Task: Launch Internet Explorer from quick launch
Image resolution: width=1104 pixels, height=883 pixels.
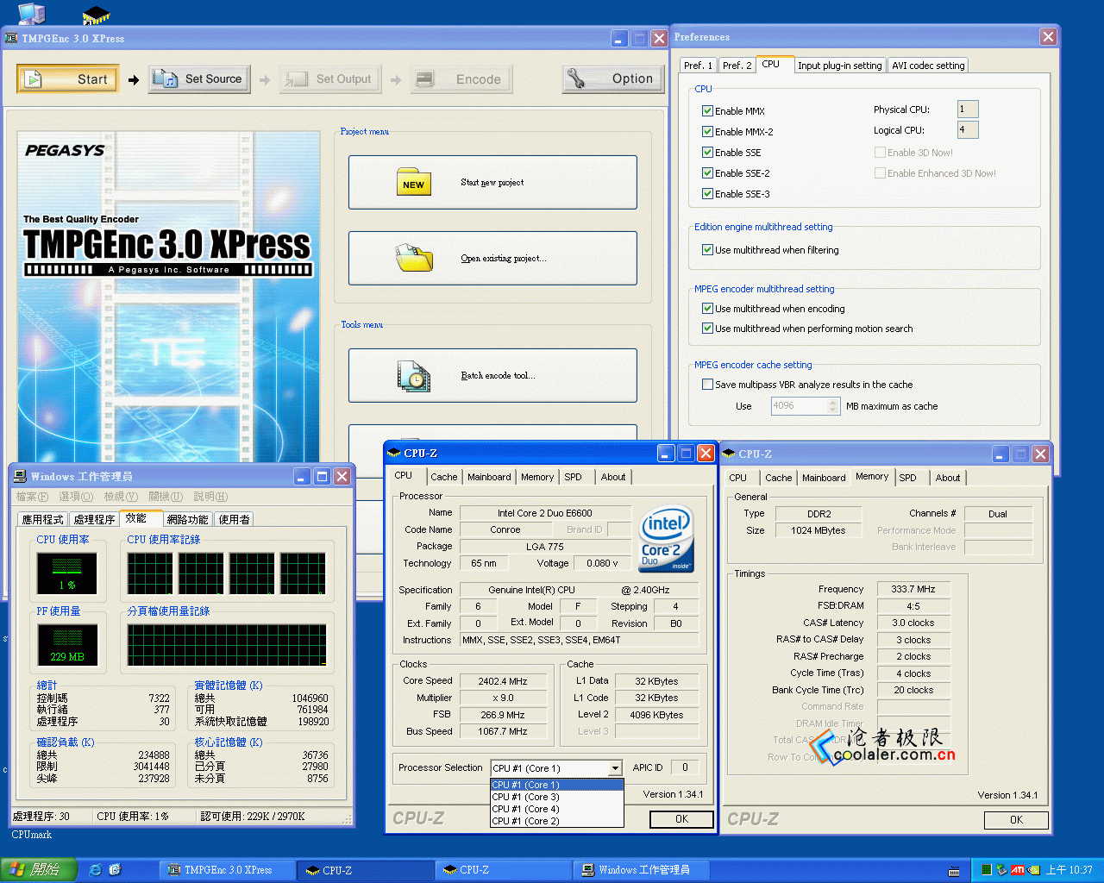Action: 96,870
